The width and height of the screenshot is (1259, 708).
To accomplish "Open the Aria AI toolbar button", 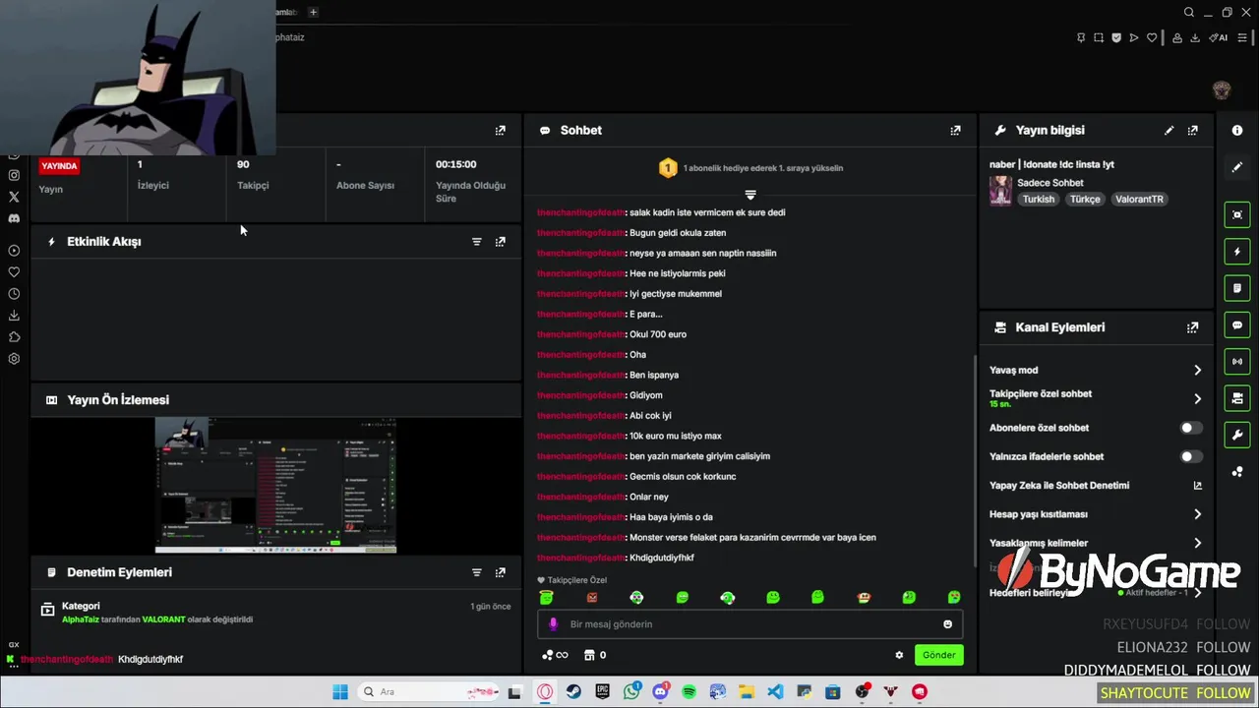I will click(1219, 37).
